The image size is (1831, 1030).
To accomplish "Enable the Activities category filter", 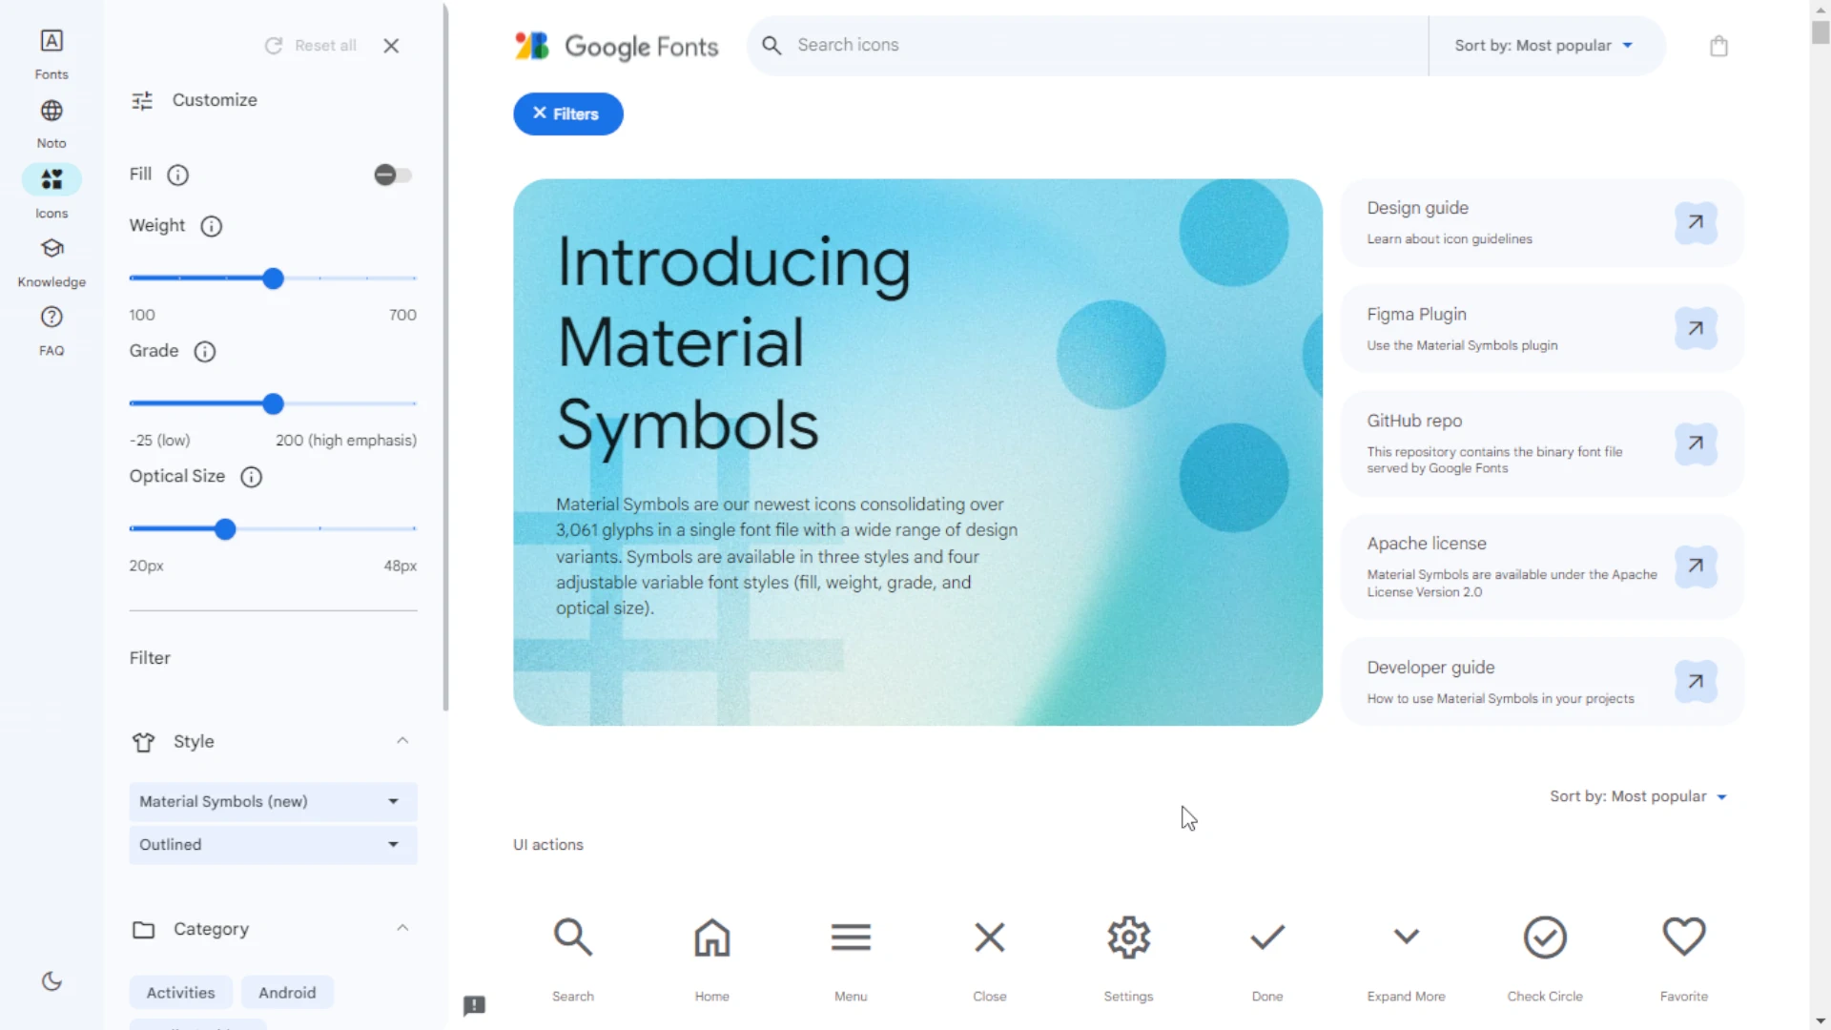I will coord(180,992).
